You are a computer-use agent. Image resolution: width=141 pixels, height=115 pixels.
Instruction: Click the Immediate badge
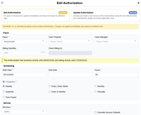click(63, 13)
